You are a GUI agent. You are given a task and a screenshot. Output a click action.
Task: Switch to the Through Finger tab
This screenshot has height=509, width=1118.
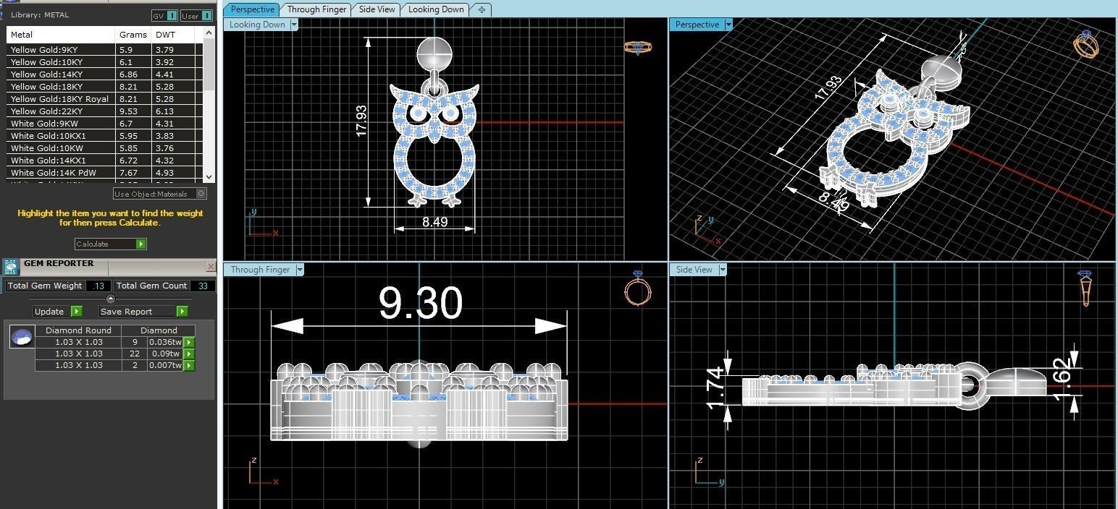pyautogui.click(x=317, y=9)
